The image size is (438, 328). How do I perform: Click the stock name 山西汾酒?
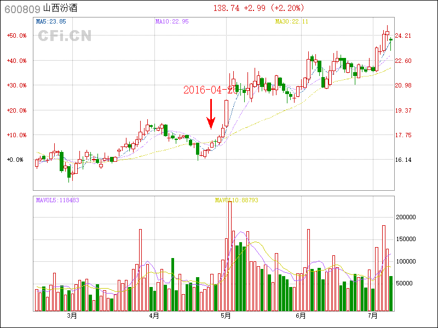(60, 8)
